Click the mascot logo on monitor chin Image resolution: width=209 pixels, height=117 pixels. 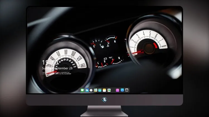(x=104, y=100)
